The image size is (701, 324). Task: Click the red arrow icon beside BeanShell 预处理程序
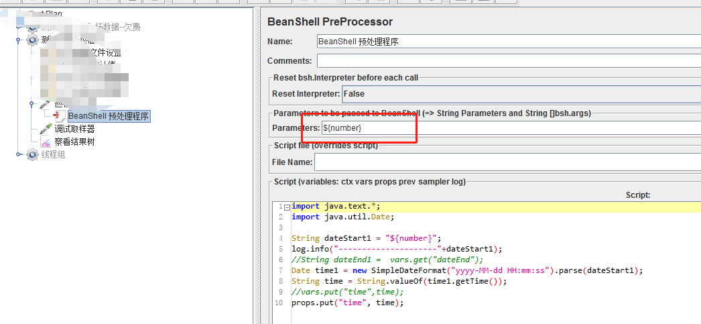coord(60,116)
